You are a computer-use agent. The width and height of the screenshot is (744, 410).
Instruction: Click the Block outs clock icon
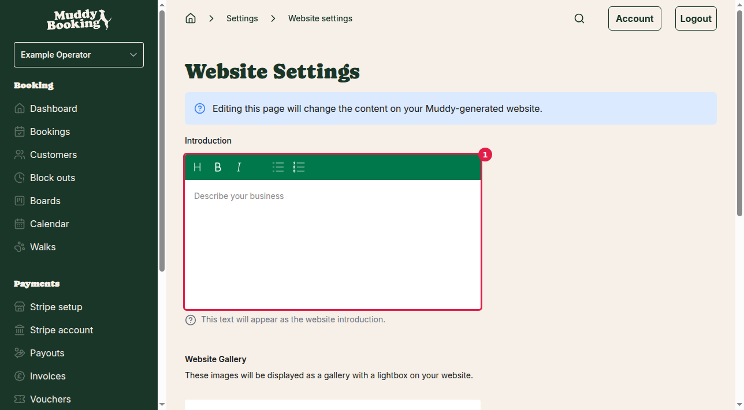(x=19, y=178)
